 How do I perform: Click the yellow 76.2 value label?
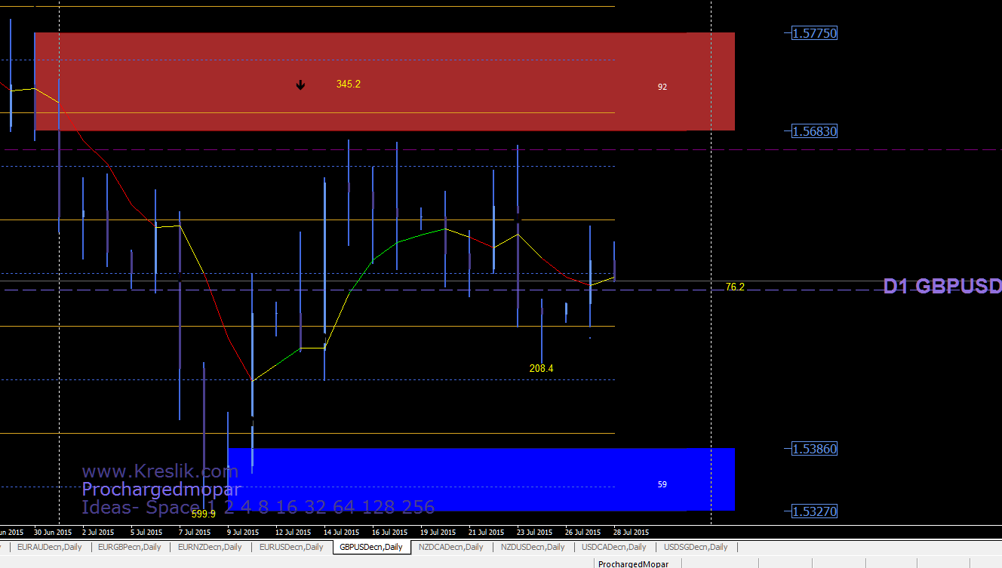click(x=735, y=287)
